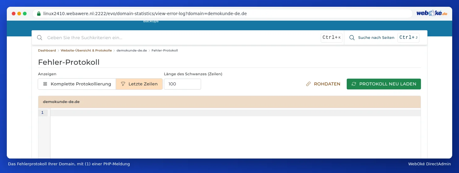The width and height of the screenshot is (459, 173).
Task: Click the green maximize window button
Action: [25, 14]
